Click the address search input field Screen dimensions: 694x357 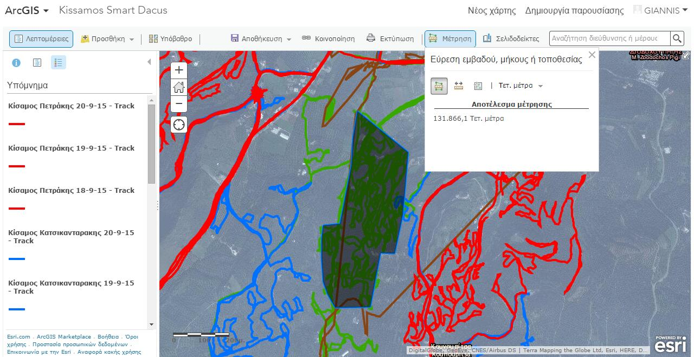pyautogui.click(x=609, y=38)
